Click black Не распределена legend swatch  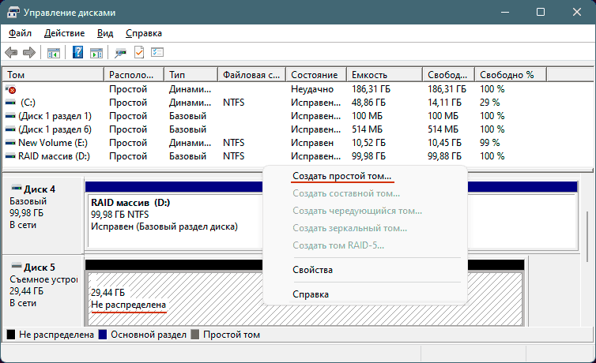pyautogui.click(x=11, y=335)
